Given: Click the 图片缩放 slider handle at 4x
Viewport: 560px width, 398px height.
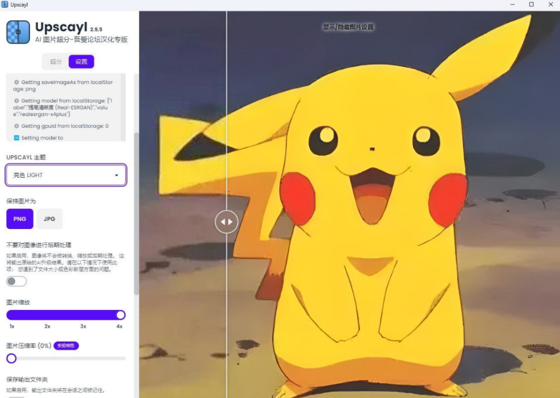Looking at the screenshot, I should tap(121, 315).
